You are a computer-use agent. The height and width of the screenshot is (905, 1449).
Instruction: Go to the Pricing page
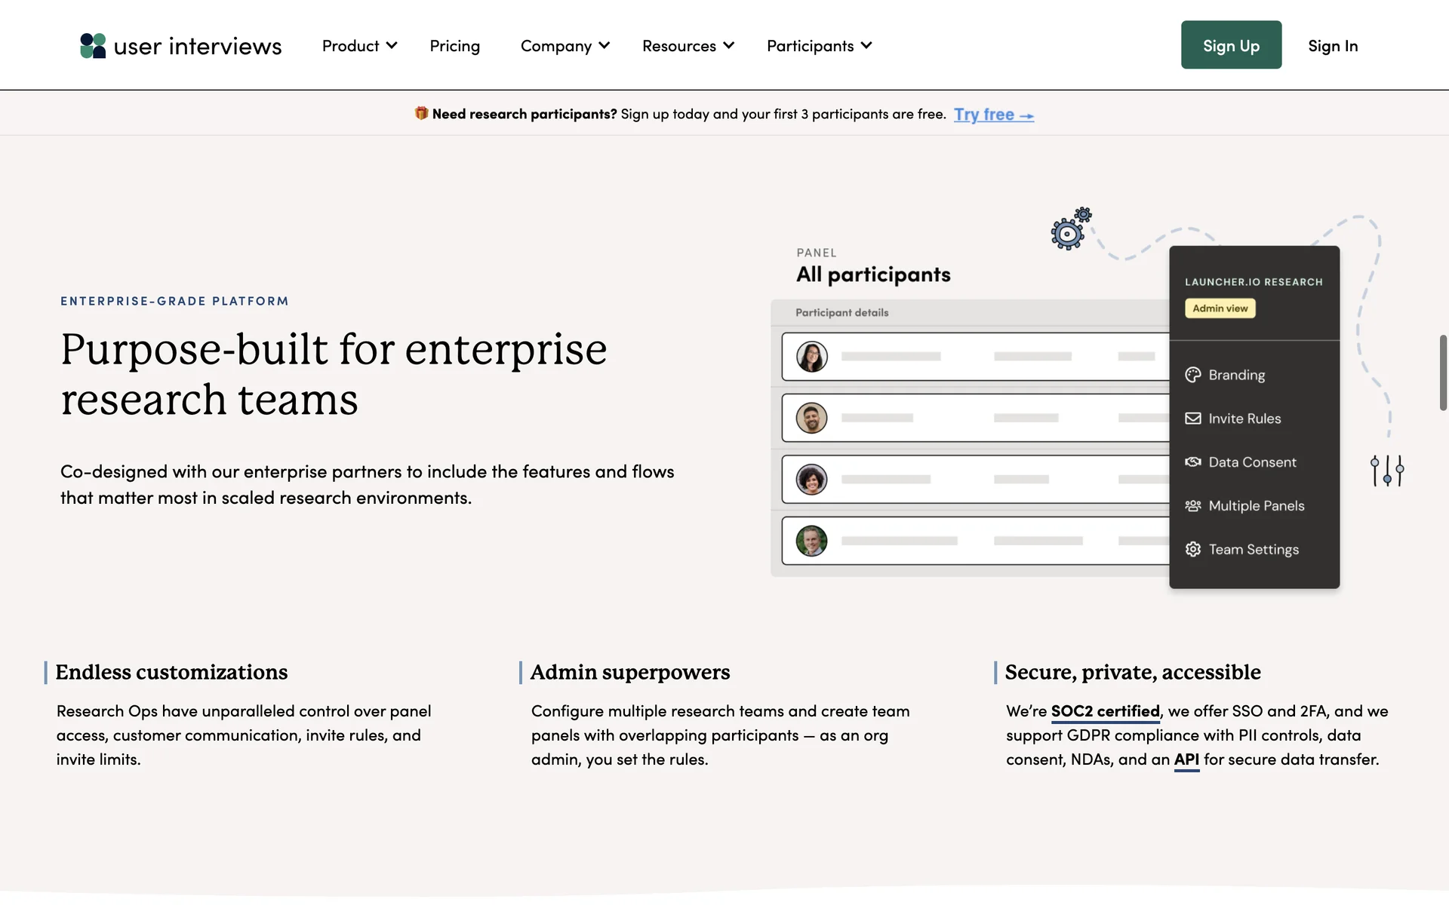(454, 46)
